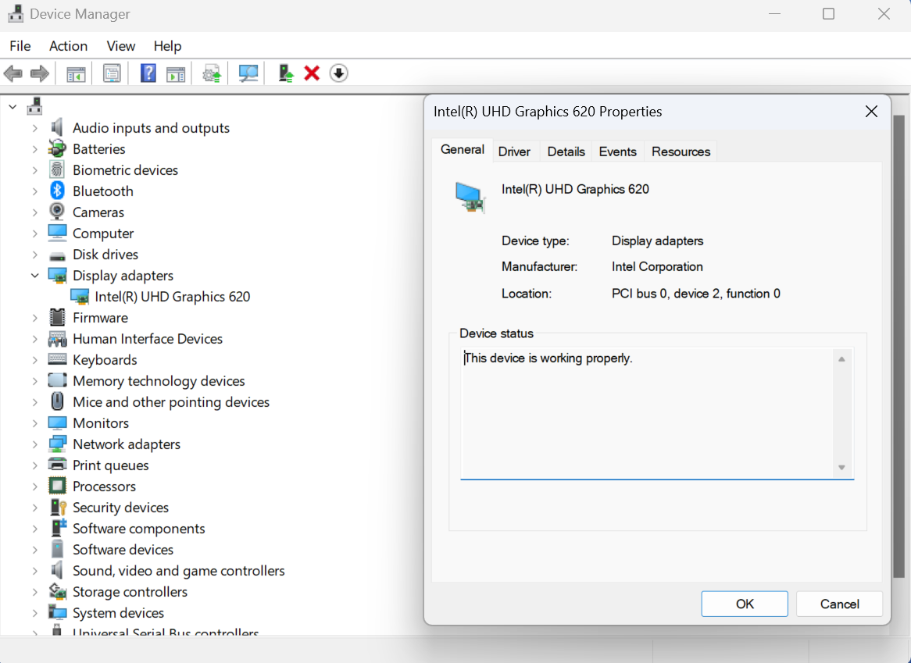Click the red Uninstall device icon
The width and height of the screenshot is (911, 663).
(x=312, y=73)
